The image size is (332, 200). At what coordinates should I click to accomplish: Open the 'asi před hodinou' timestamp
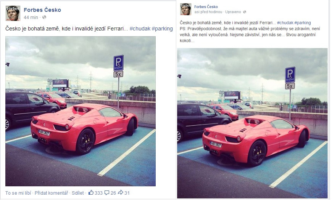point(208,12)
